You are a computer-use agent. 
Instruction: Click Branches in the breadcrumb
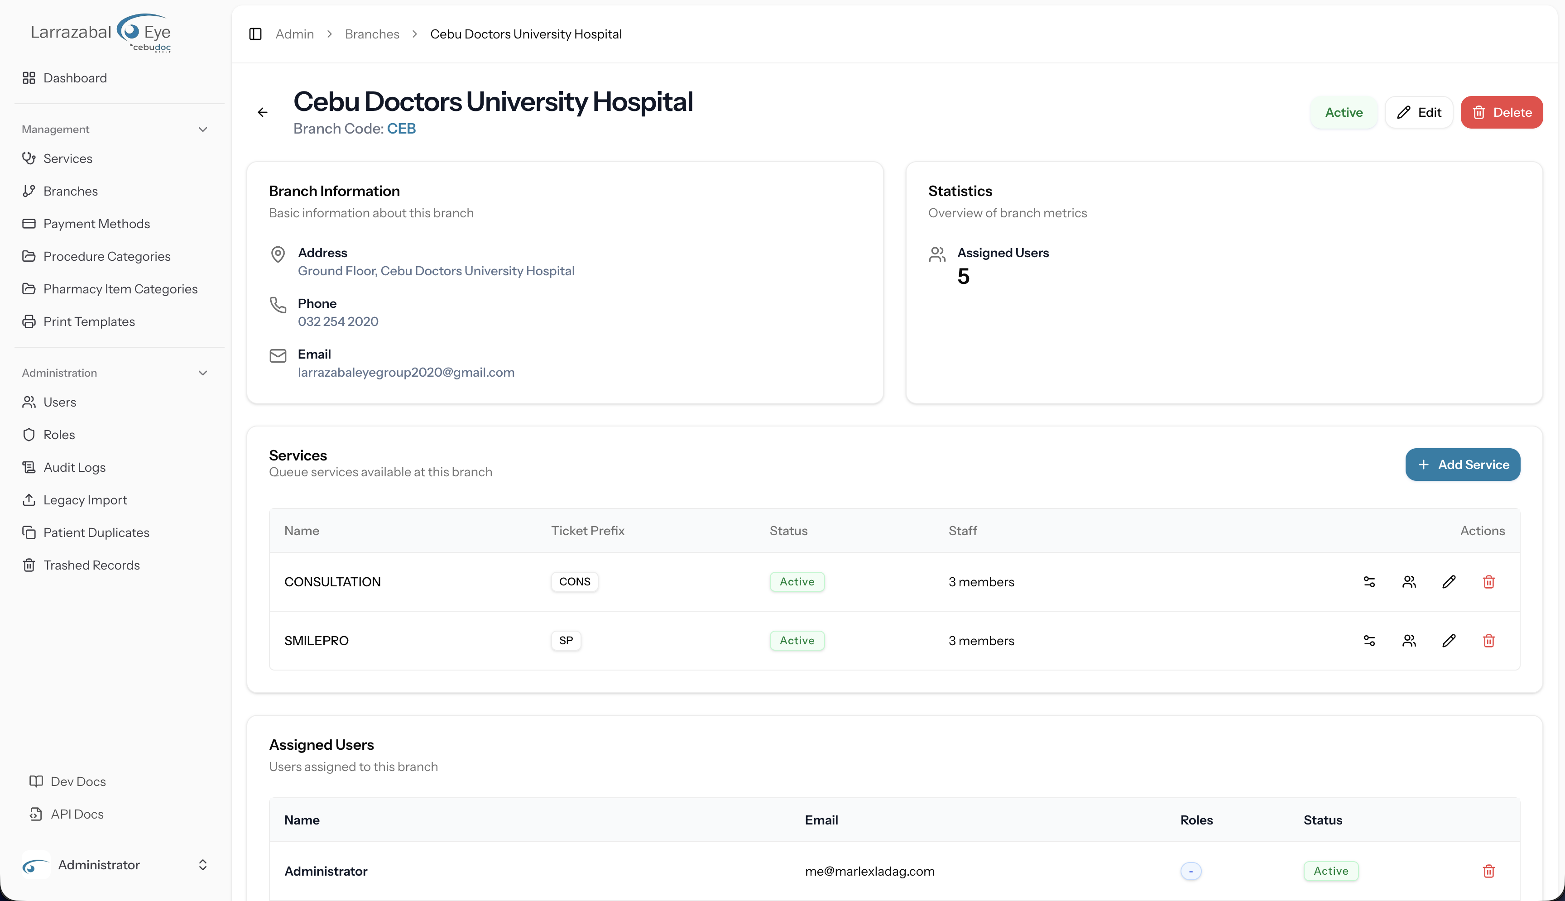pos(372,34)
